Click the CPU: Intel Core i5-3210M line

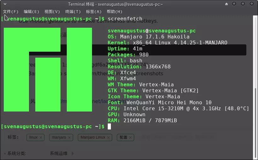tap(178, 109)
